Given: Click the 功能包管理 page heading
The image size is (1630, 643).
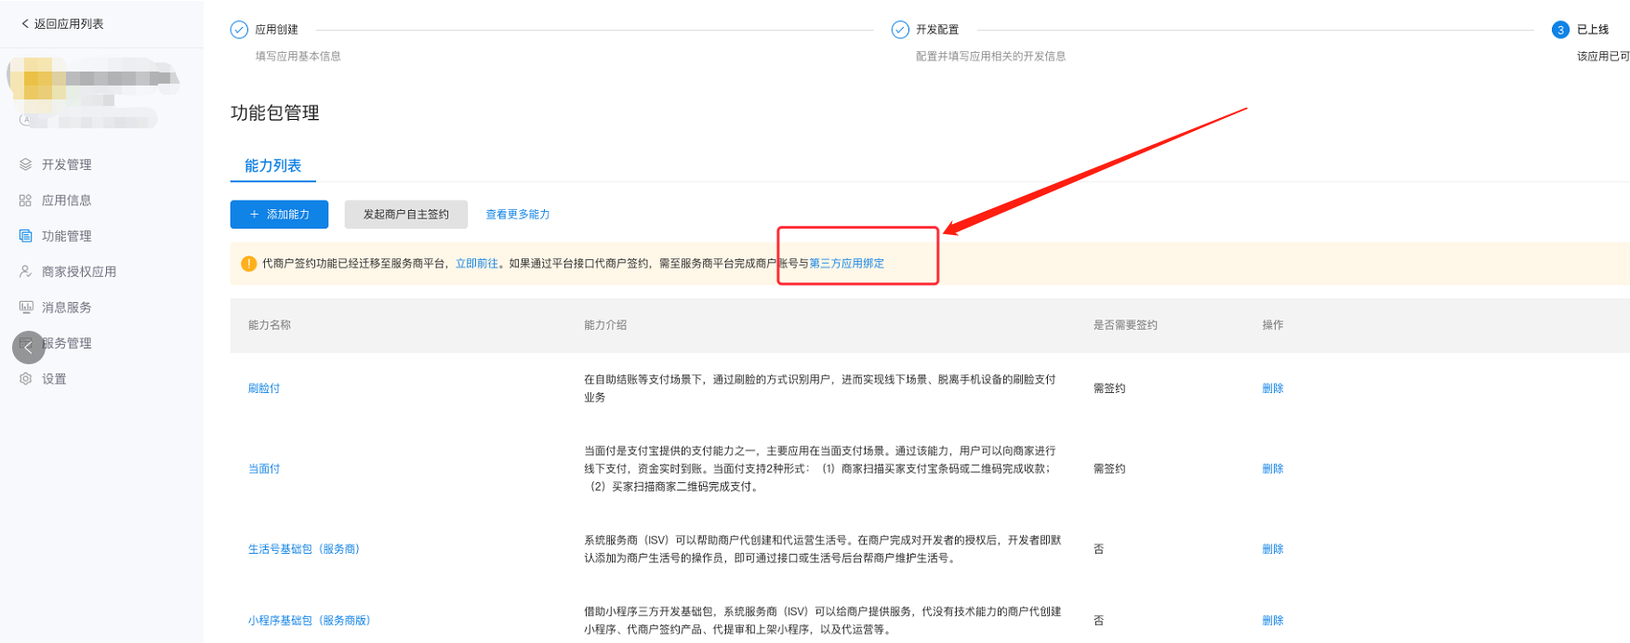Looking at the screenshot, I should (x=275, y=113).
